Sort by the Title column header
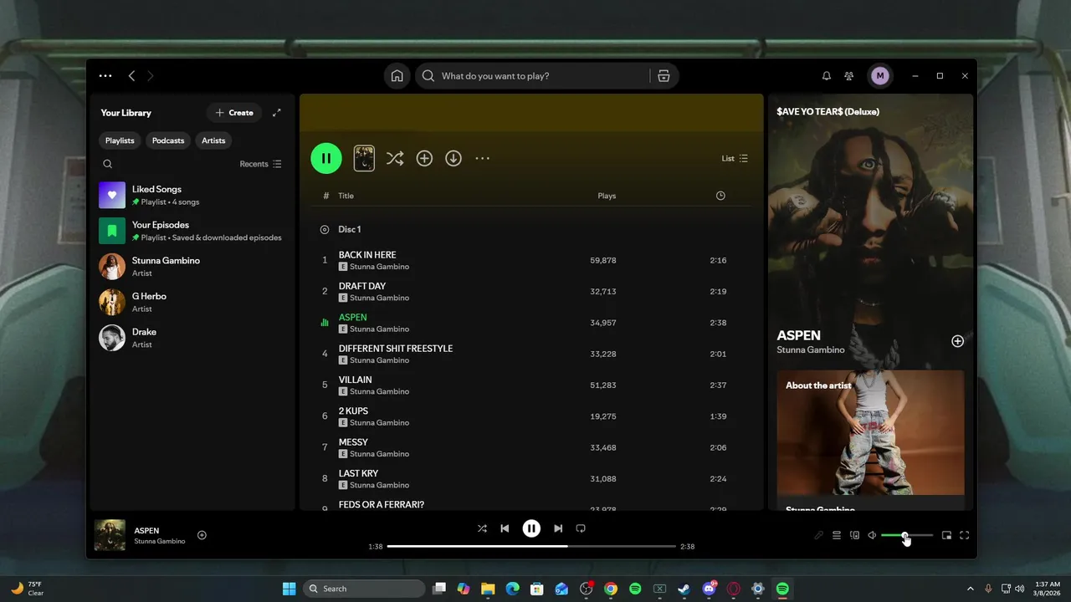Screen dimensions: 1071x602 pos(346,196)
